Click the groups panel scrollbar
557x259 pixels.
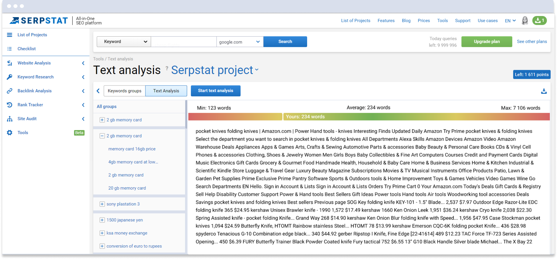(x=186, y=114)
